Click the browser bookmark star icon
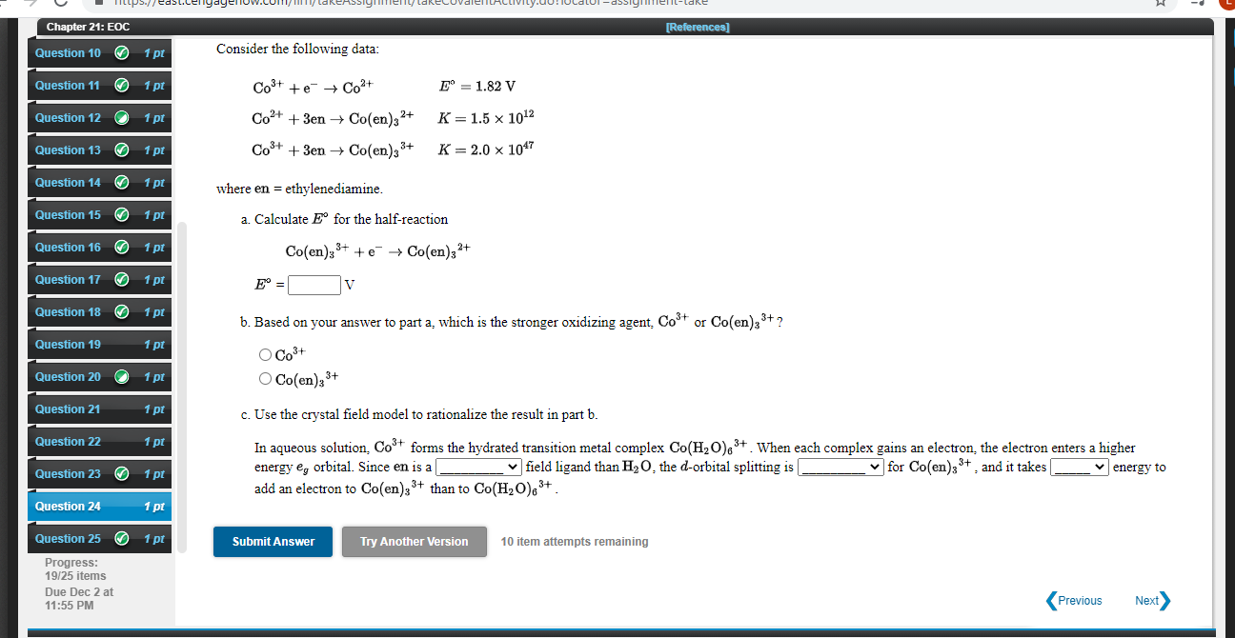Screen dimensions: 1235x638 click(1162, 5)
